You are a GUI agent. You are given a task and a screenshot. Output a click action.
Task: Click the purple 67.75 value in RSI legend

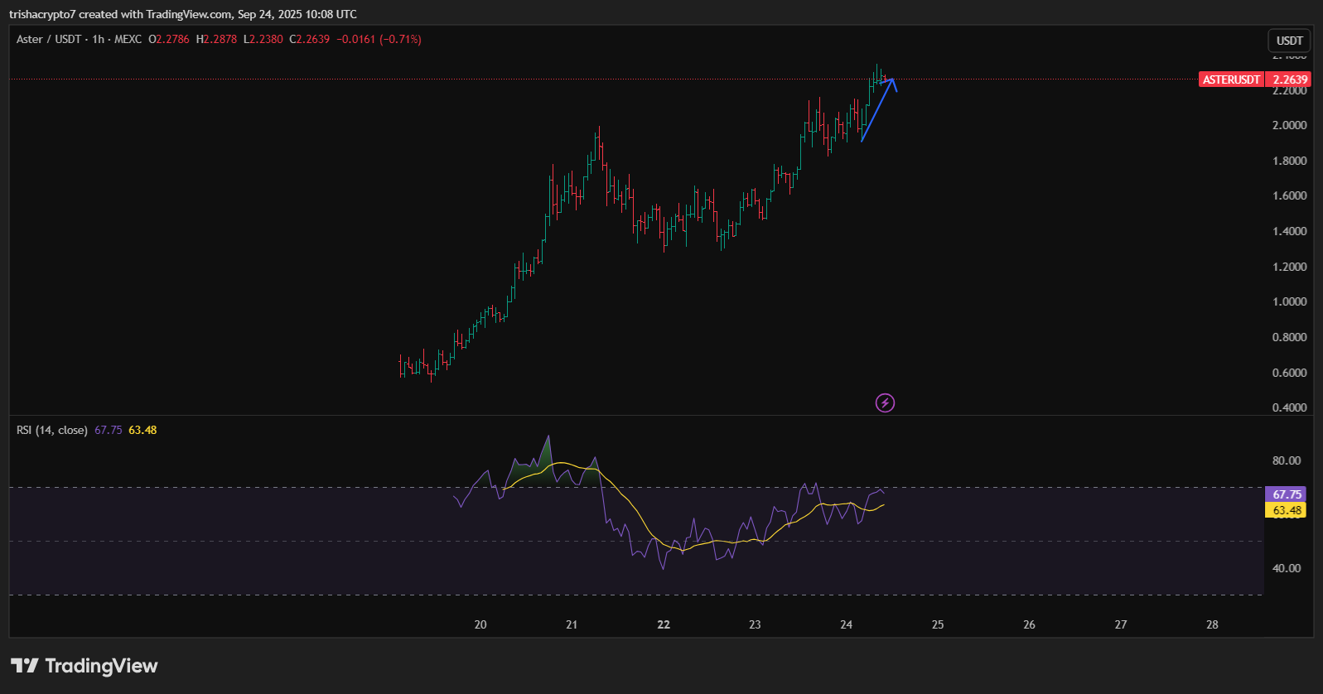(x=108, y=430)
